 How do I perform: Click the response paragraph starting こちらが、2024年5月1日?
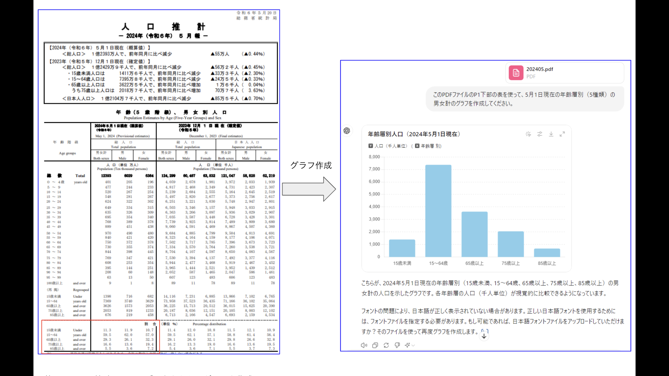tap(490, 288)
